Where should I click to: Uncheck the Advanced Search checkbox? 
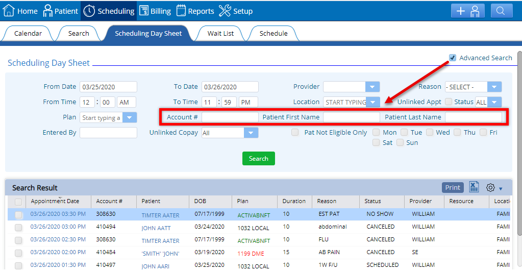452,58
